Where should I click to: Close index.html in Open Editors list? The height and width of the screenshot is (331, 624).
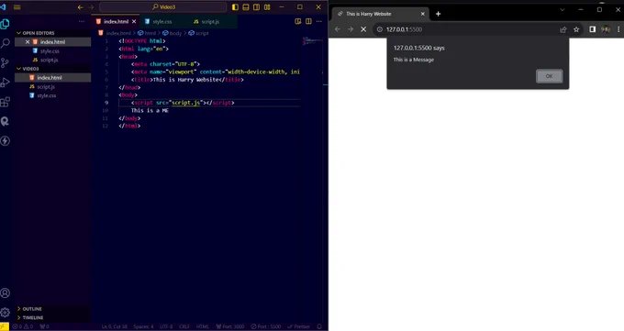pyautogui.click(x=28, y=42)
